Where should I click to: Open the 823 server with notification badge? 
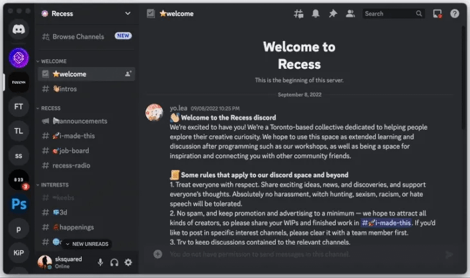[x=19, y=180]
